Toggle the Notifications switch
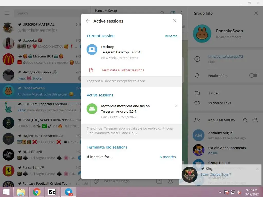The height and width of the screenshot is (197, 263). [x=253, y=76]
